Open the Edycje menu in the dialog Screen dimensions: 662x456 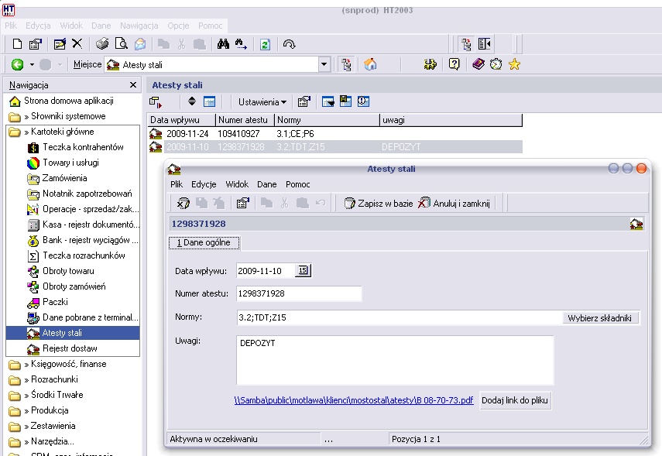(204, 184)
